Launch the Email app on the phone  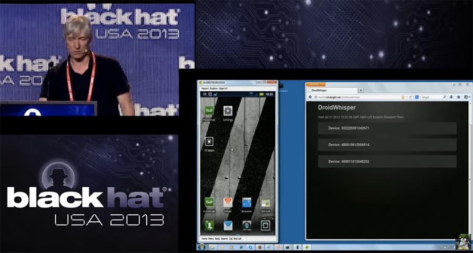[x=228, y=203]
